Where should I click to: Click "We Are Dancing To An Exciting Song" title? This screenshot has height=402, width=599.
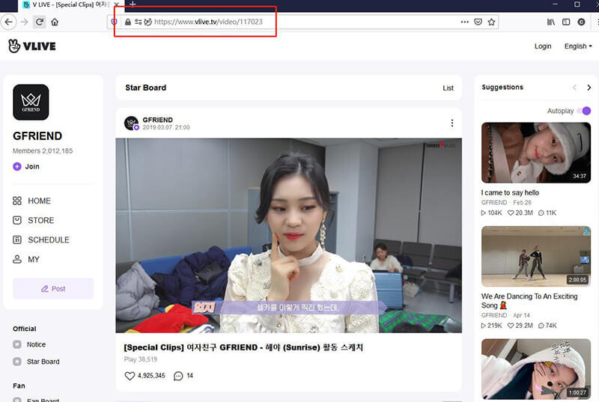click(x=529, y=301)
